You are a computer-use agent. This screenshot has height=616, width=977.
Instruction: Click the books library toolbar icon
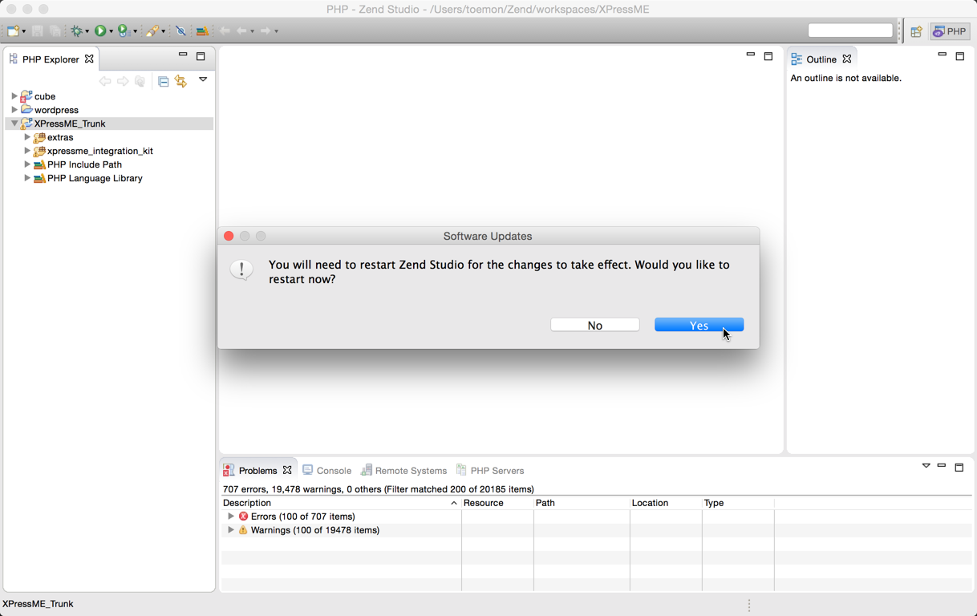click(x=202, y=31)
